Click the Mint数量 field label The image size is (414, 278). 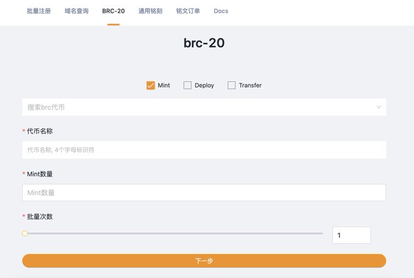coord(40,174)
